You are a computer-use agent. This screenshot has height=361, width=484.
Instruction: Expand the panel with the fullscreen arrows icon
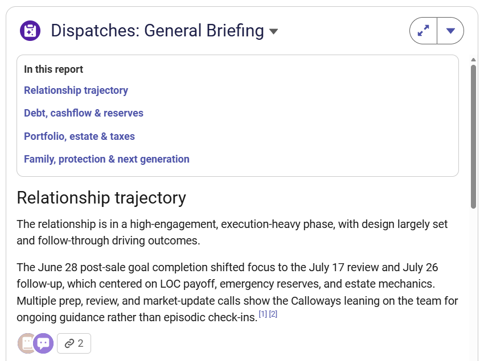(x=423, y=31)
